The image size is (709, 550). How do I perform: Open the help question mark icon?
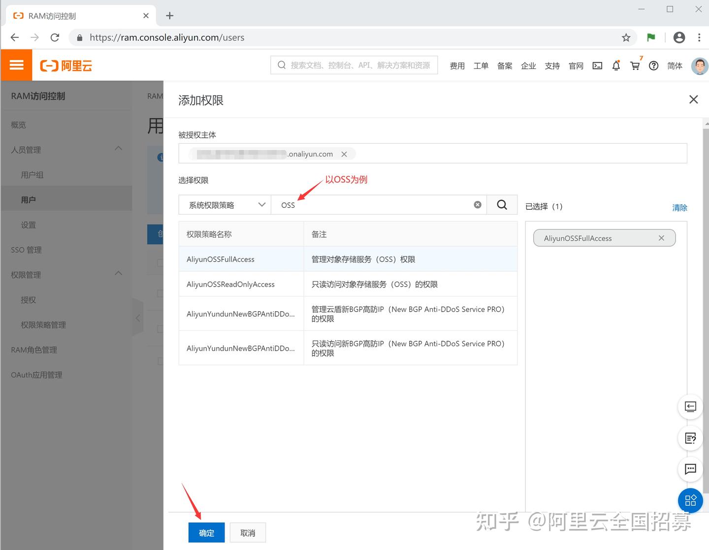pyautogui.click(x=653, y=65)
